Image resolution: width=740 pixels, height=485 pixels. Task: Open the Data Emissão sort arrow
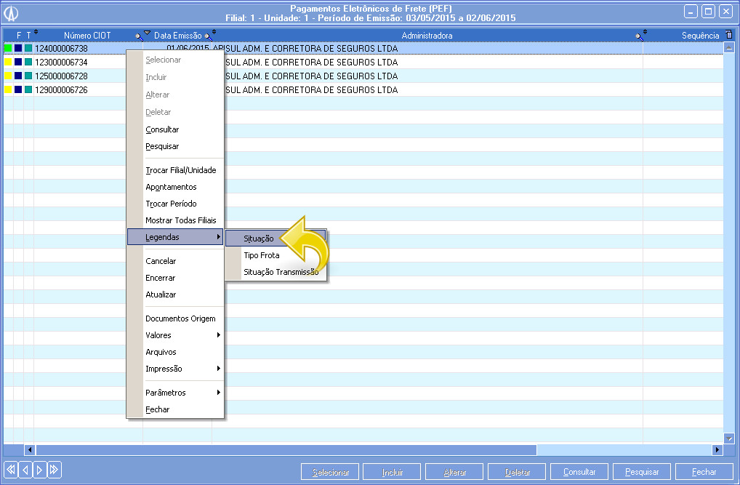[148, 34]
